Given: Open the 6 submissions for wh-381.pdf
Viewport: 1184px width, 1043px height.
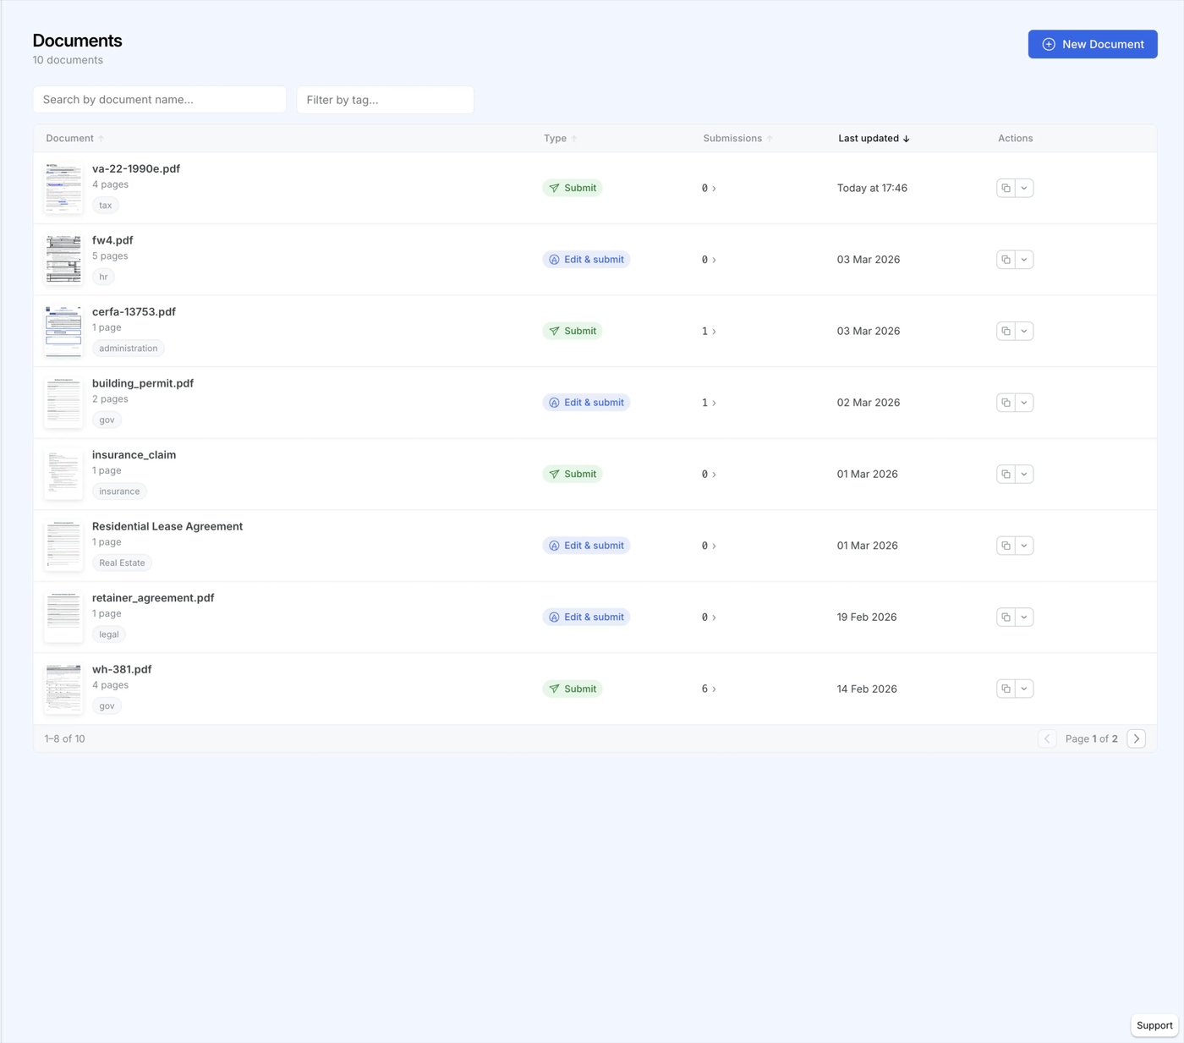Looking at the screenshot, I should click(709, 689).
